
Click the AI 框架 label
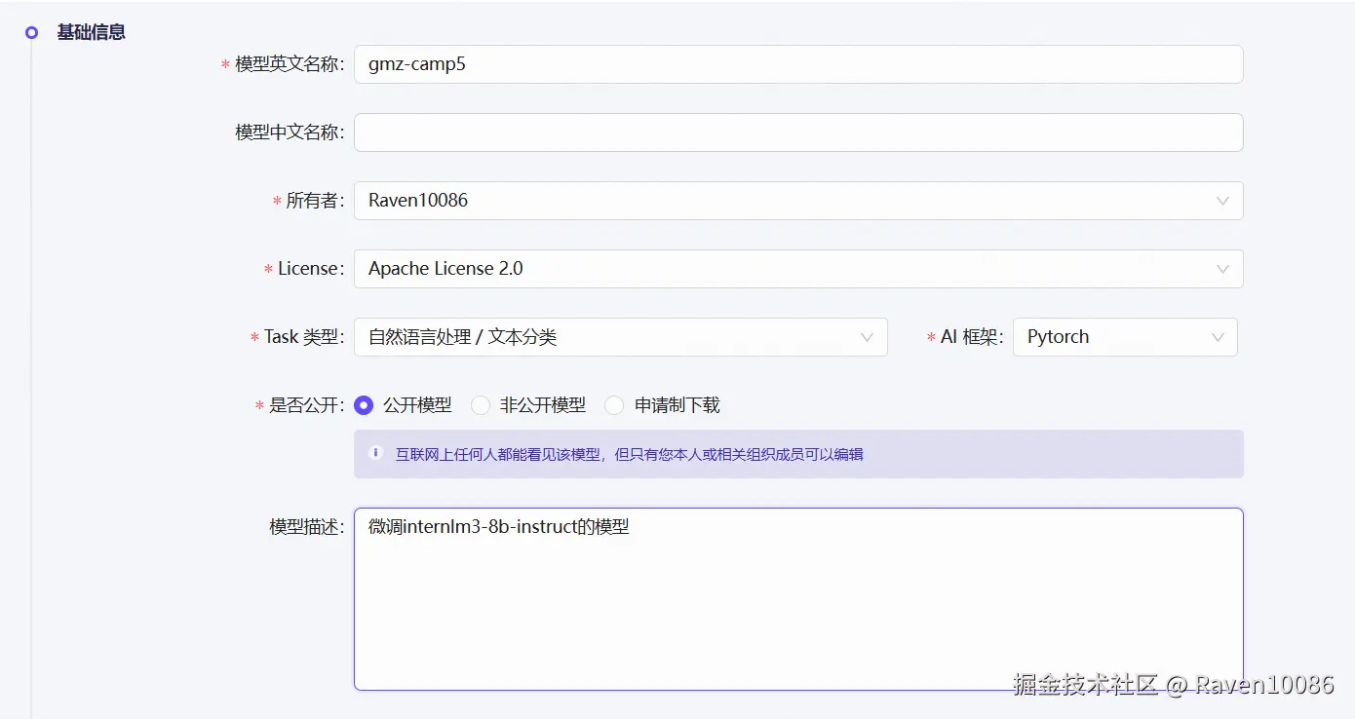[971, 337]
